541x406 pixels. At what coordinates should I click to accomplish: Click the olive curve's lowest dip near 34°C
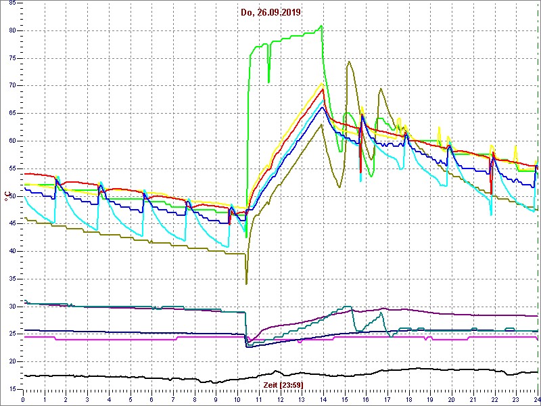pyautogui.click(x=246, y=284)
